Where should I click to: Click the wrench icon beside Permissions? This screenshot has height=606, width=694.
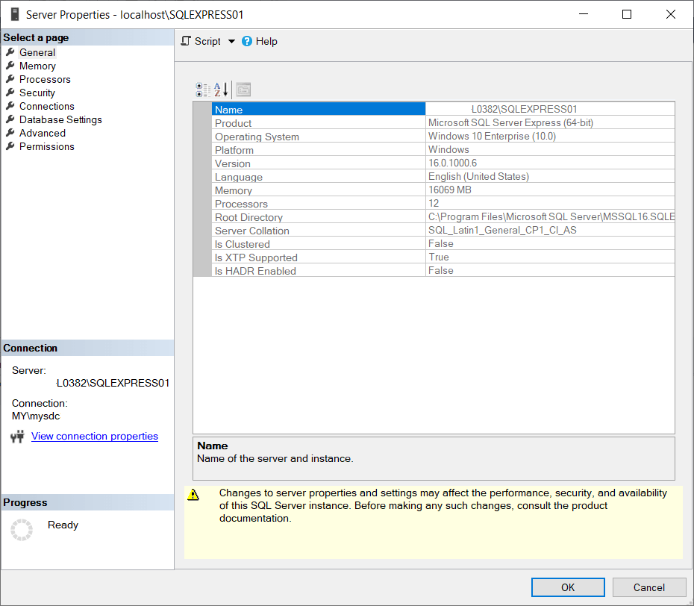point(10,146)
